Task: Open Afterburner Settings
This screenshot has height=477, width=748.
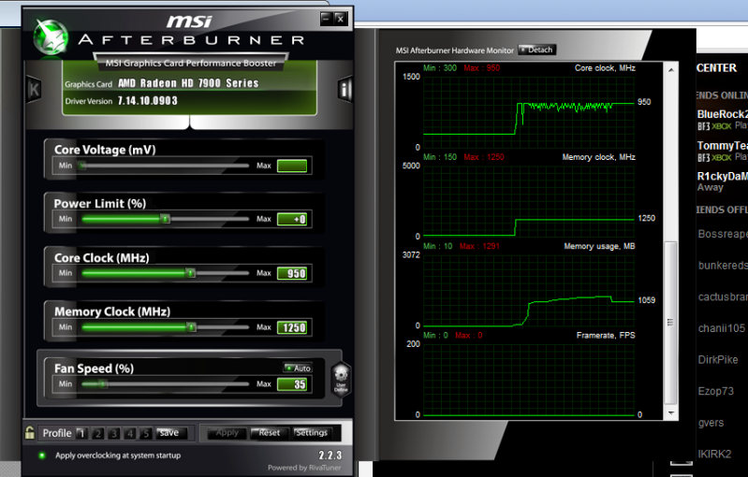Action: 312,433
